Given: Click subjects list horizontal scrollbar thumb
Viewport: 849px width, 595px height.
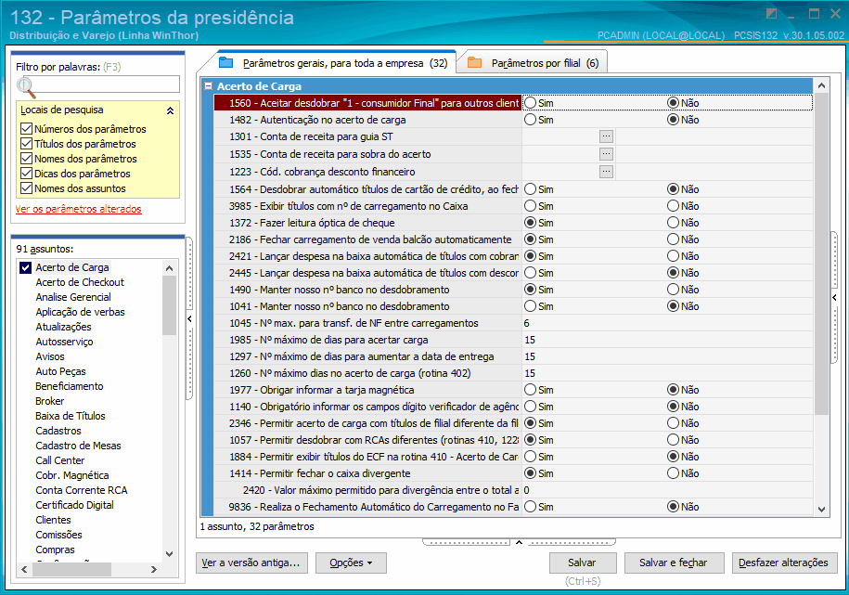Looking at the screenshot, I should [x=72, y=570].
